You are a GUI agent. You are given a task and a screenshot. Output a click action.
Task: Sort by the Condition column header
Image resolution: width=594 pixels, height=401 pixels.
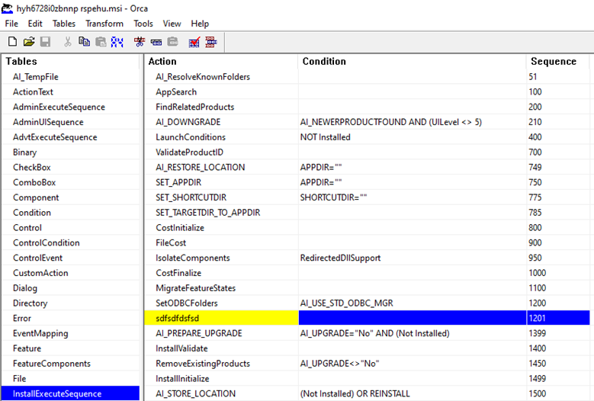pyautogui.click(x=413, y=61)
